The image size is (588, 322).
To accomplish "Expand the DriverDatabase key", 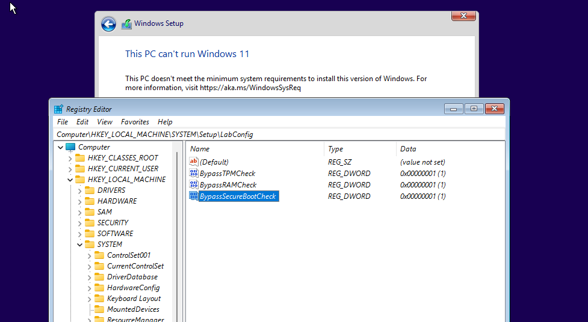I will coord(89,278).
